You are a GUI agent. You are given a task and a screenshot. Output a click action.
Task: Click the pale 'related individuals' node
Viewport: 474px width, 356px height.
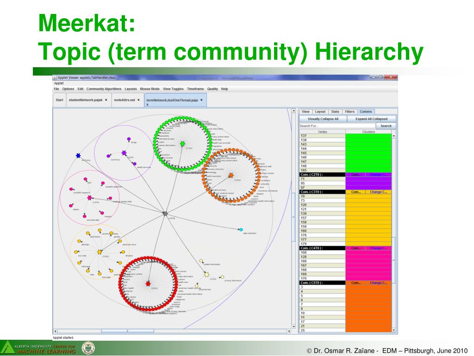tap(201, 261)
